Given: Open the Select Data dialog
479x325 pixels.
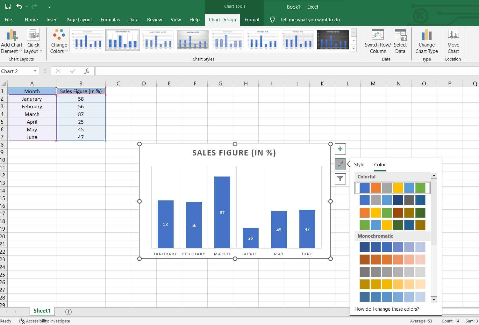Looking at the screenshot, I should tap(400, 41).
